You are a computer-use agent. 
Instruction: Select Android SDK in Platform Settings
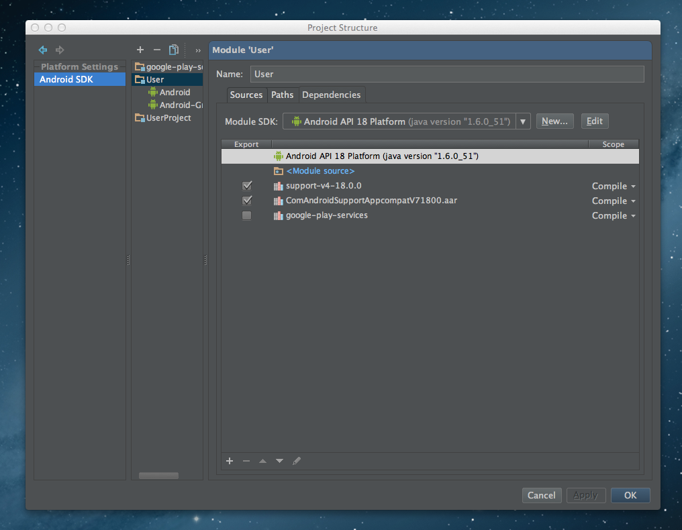click(x=80, y=79)
